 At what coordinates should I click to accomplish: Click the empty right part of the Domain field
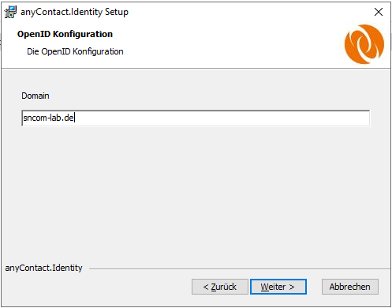click(223, 118)
